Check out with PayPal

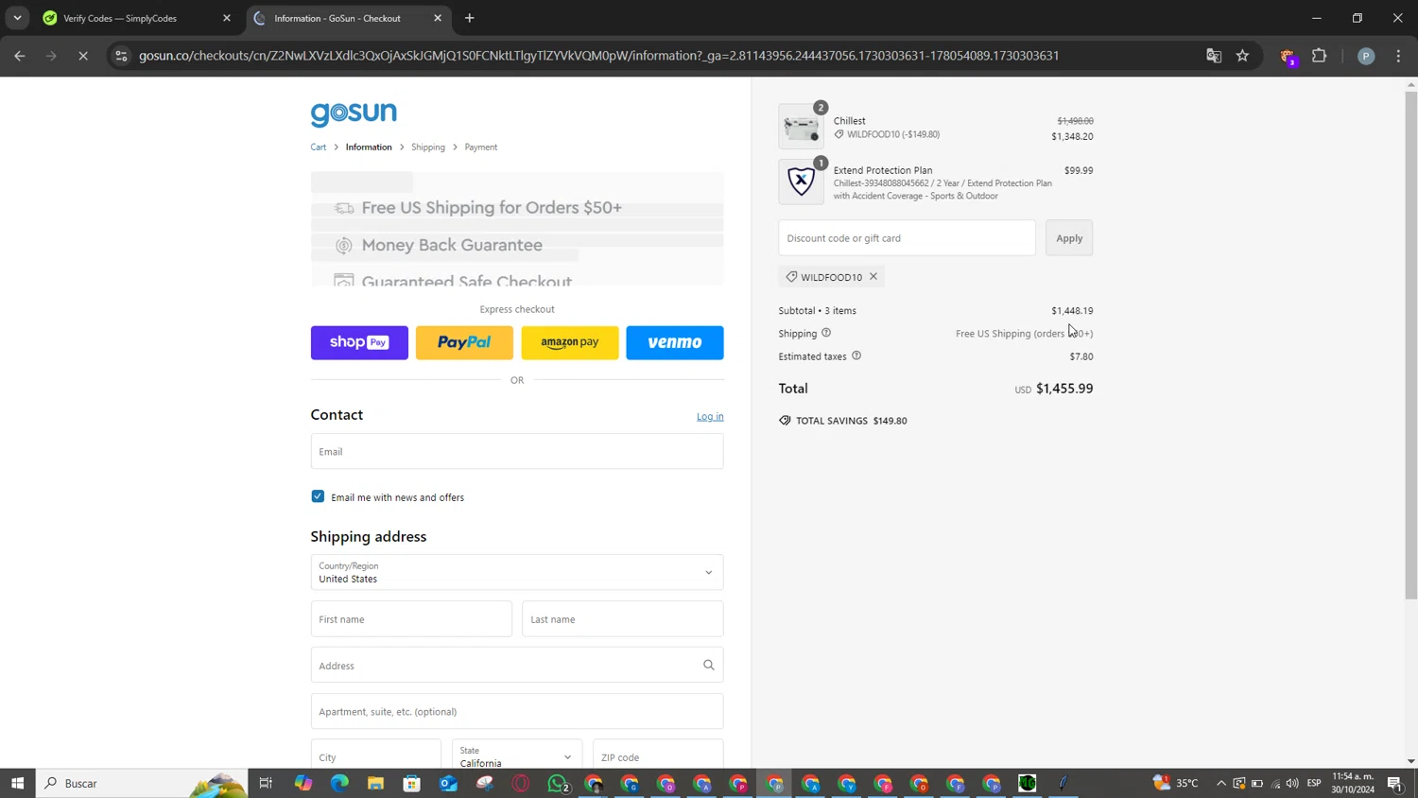pos(464,342)
